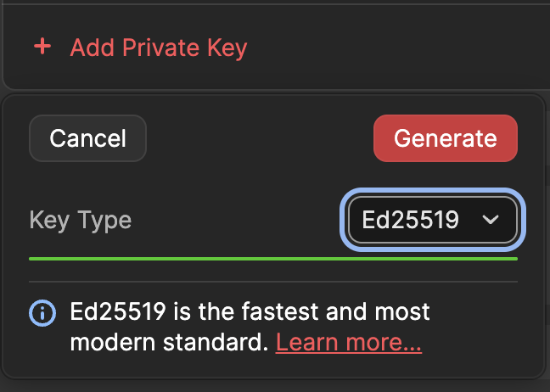Image resolution: width=550 pixels, height=392 pixels.
Task: Click the plus icon beside Add Private Key
Action: pos(42,47)
